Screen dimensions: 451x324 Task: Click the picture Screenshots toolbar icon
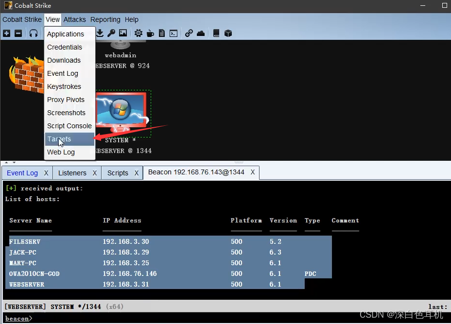click(123, 33)
